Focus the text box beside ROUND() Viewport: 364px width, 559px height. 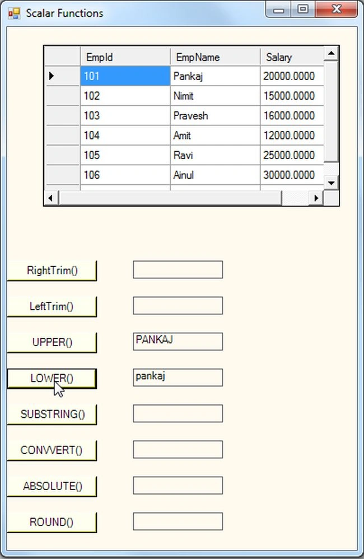pyautogui.click(x=178, y=521)
